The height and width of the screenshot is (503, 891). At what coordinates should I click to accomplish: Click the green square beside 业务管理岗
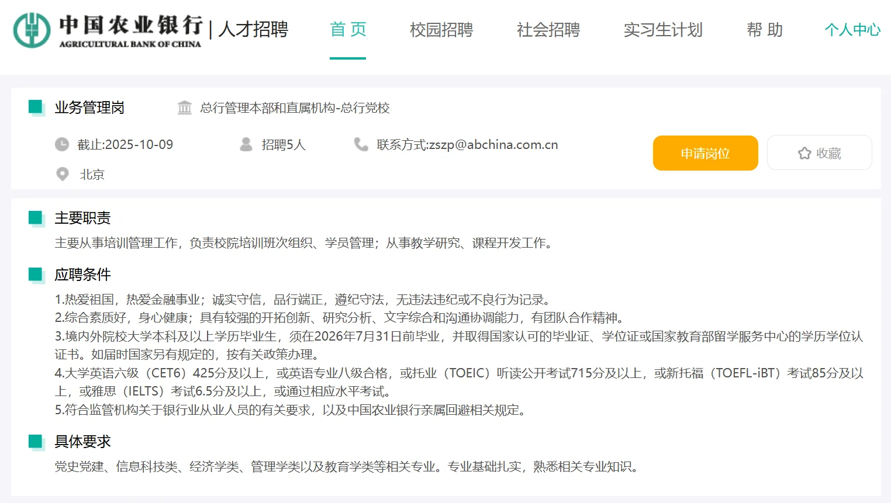tap(36, 107)
